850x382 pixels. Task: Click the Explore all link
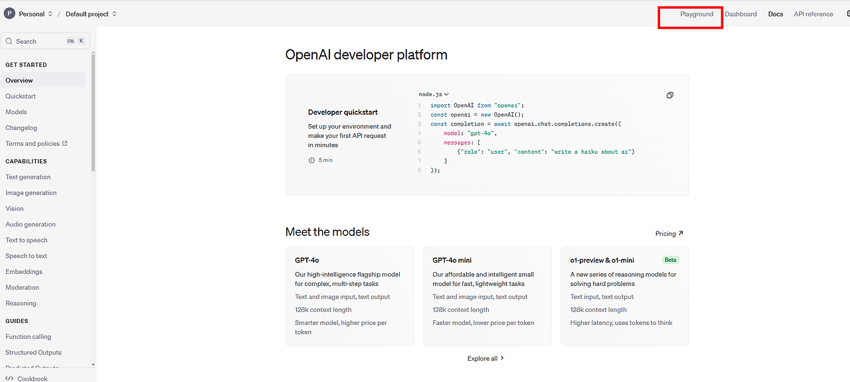[482, 358]
